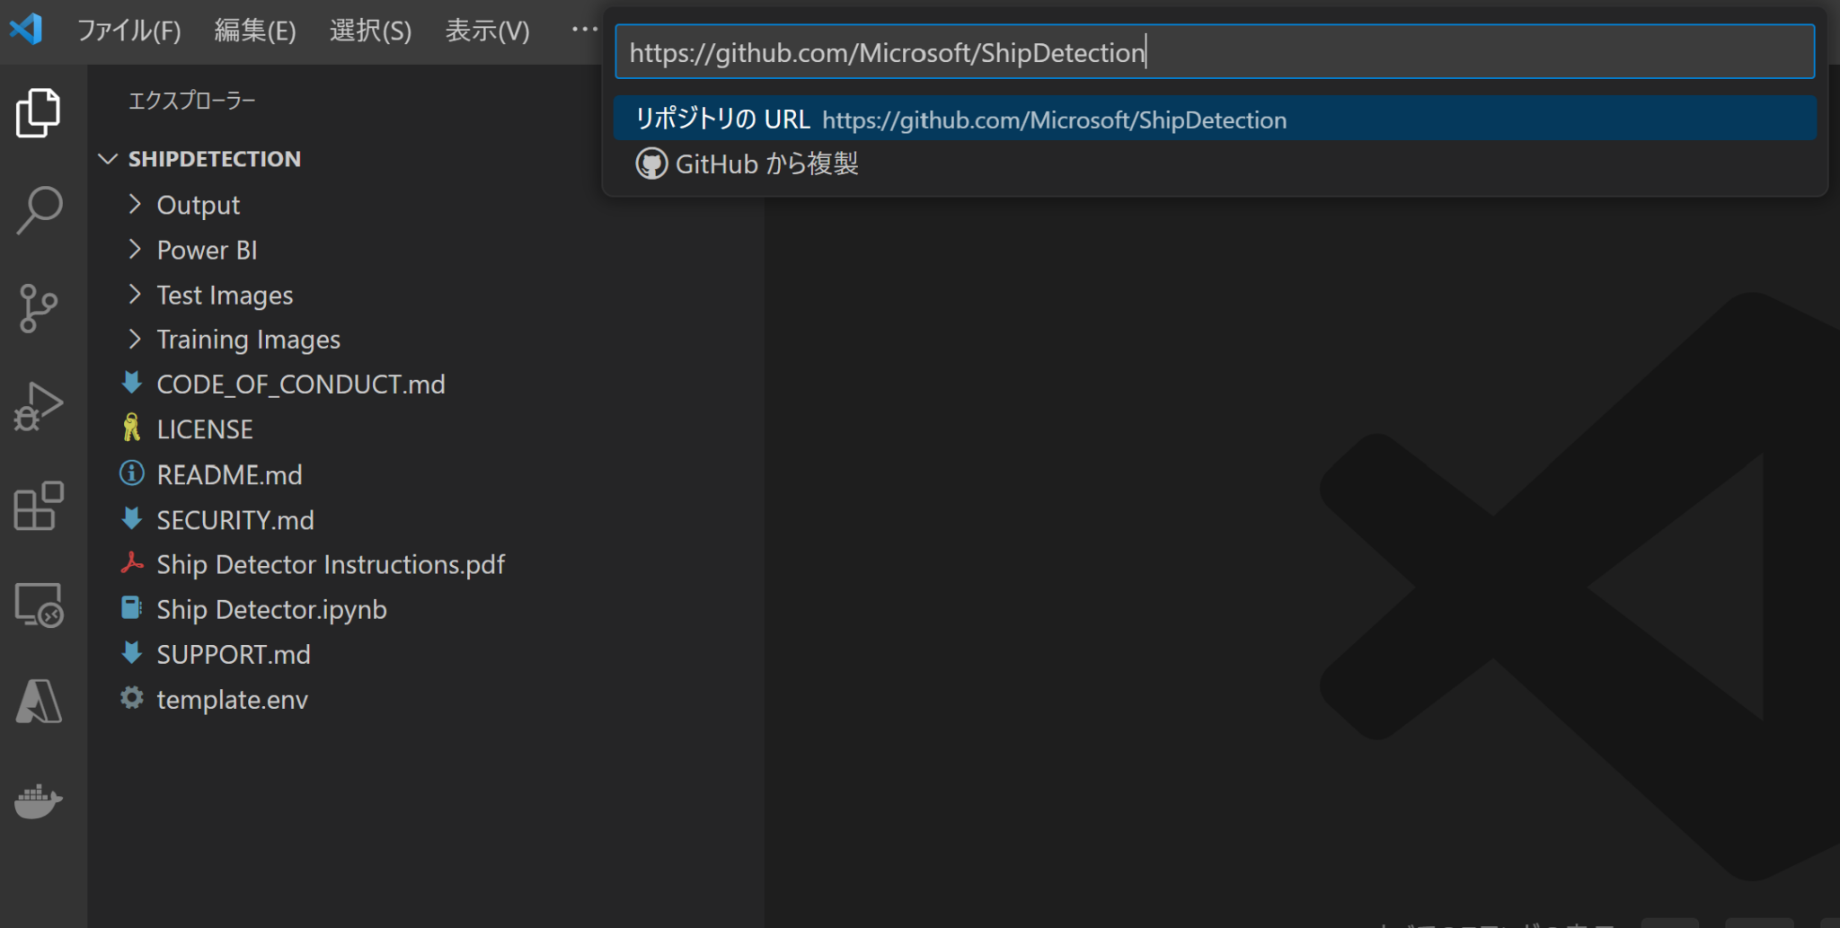Screen dimensions: 1840x928
Task: Open the Azure sidebar view
Action: click(x=39, y=703)
